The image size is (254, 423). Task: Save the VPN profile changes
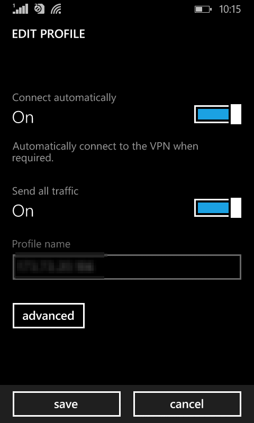point(66,404)
